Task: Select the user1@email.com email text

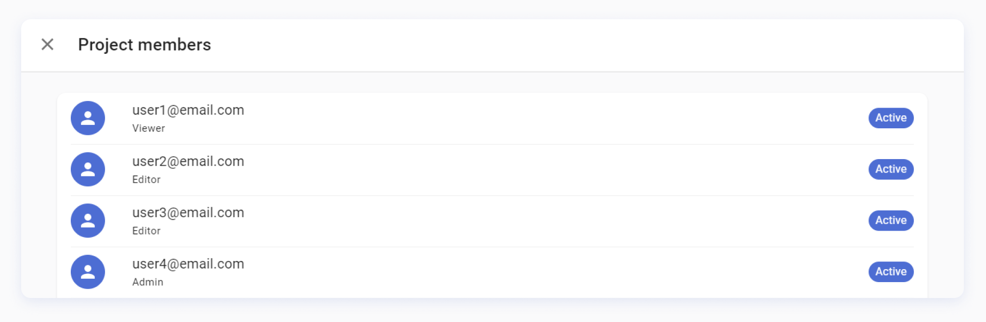Action: (188, 110)
